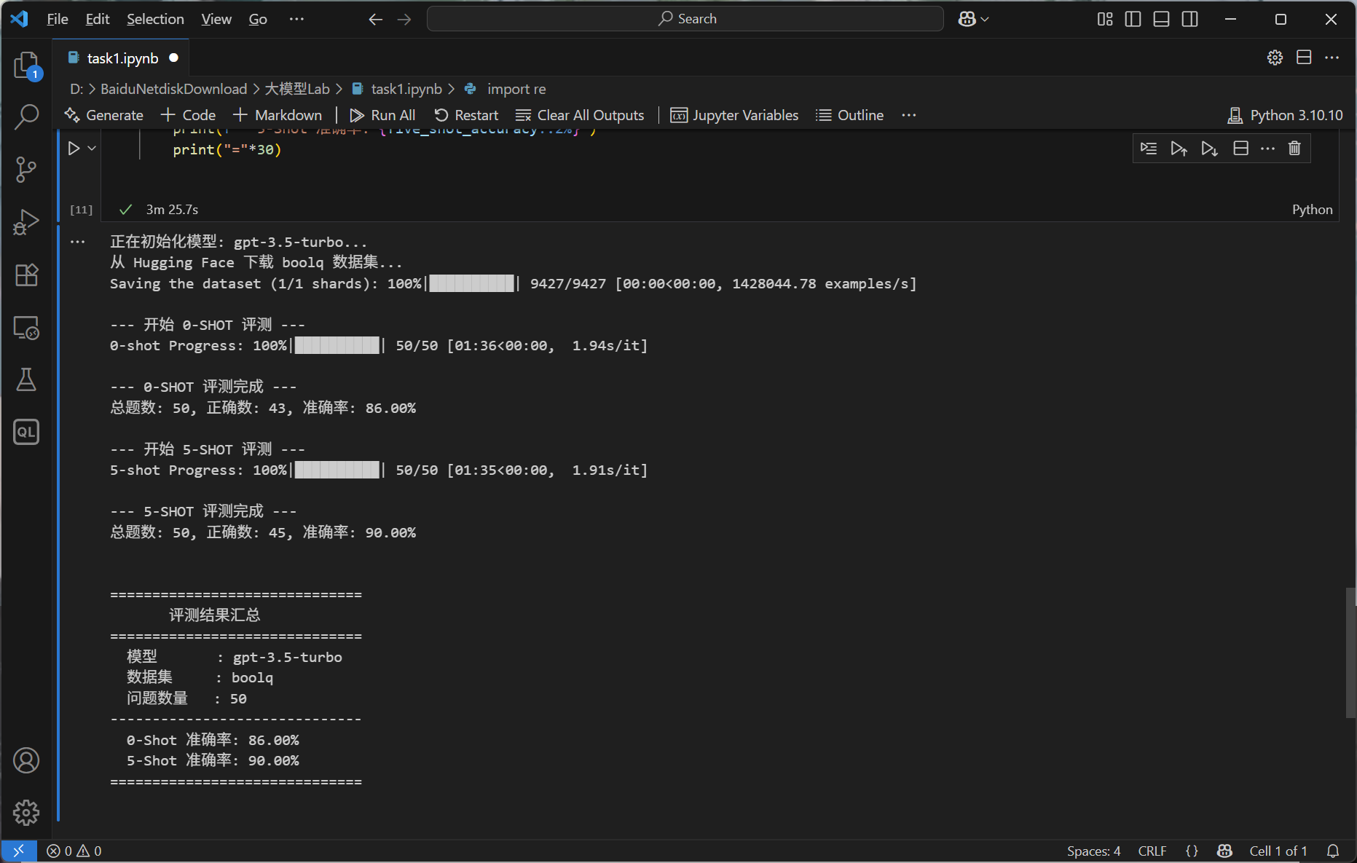Toggle the primary sidebar visibility
1357x863 pixels.
coord(1133,19)
